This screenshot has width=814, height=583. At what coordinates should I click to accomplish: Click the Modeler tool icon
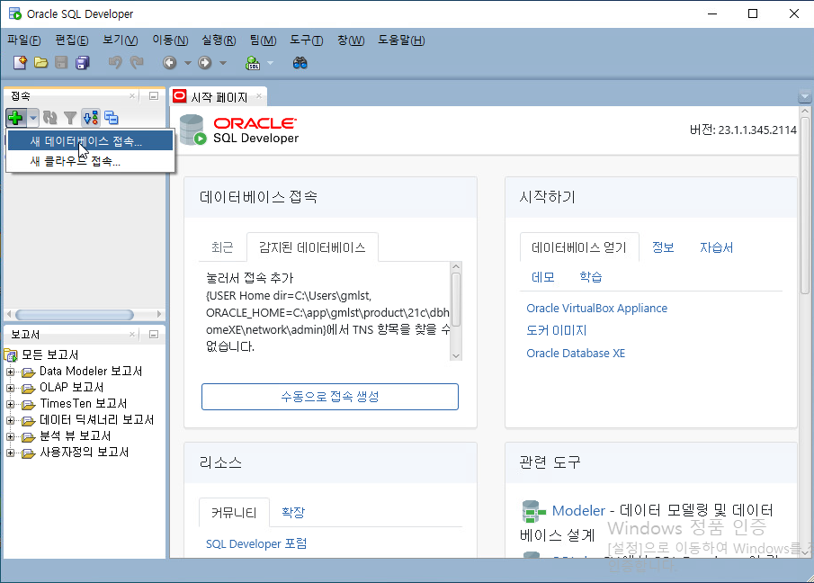pos(533,511)
